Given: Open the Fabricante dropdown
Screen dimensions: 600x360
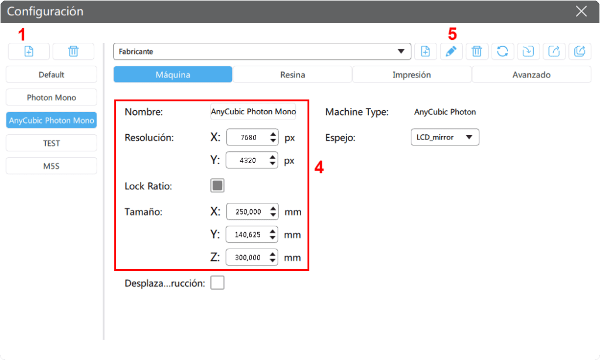Looking at the screenshot, I should coord(262,52).
